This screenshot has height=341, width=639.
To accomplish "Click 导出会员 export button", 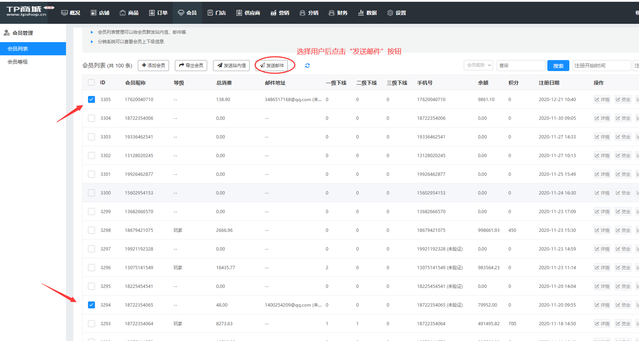I will click(x=191, y=66).
